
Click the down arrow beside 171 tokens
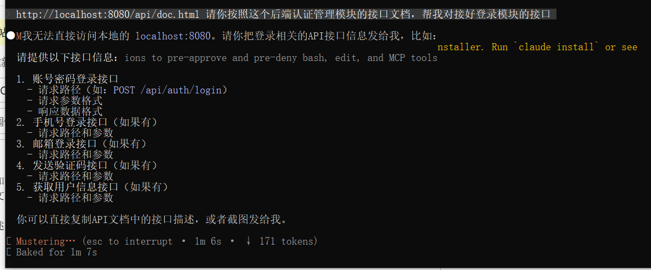[249, 241]
